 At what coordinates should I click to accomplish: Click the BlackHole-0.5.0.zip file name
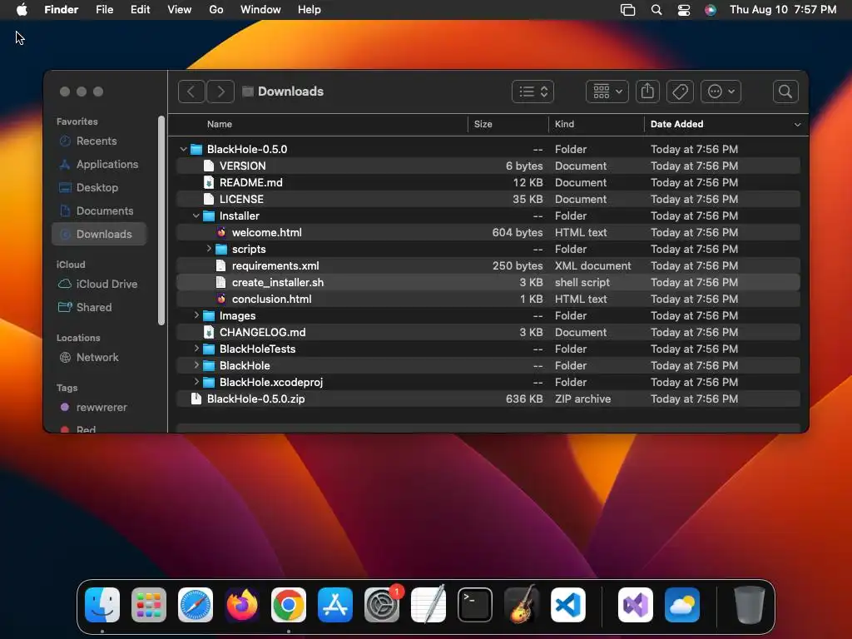coord(256,399)
